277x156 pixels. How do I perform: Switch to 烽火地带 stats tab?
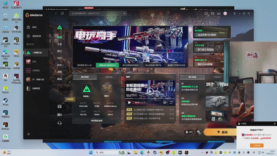point(85,77)
